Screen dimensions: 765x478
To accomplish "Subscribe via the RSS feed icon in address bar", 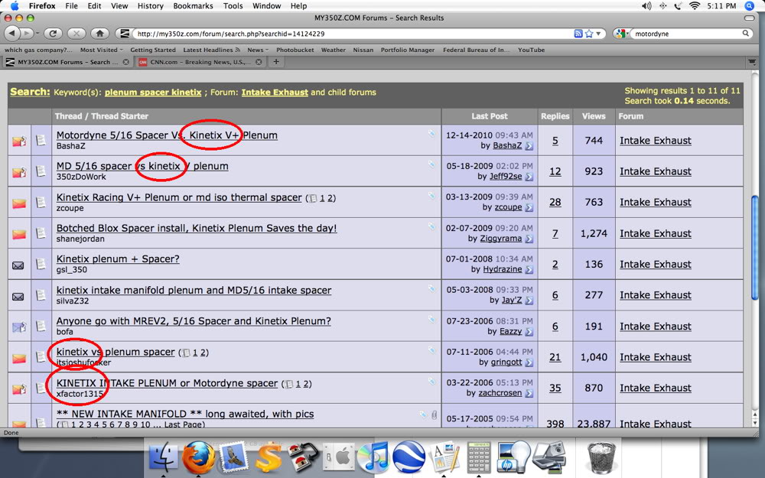I will (x=578, y=34).
